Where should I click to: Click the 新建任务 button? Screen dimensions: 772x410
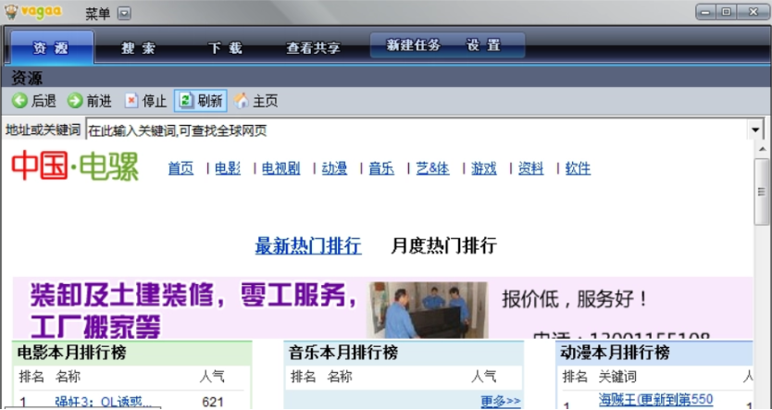pyautogui.click(x=413, y=45)
